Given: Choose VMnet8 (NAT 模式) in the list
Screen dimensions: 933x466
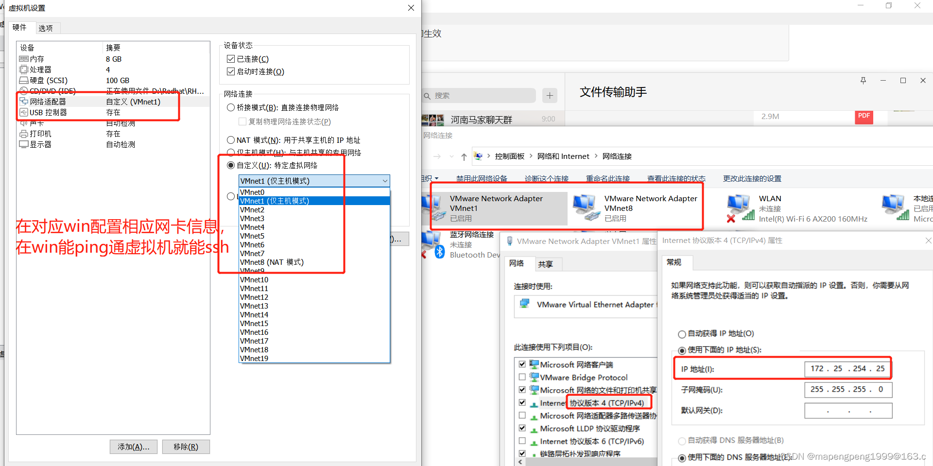Looking at the screenshot, I should pos(314,262).
